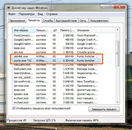Maximize the Task Manager window
The image size is (132, 130).
[110, 7]
